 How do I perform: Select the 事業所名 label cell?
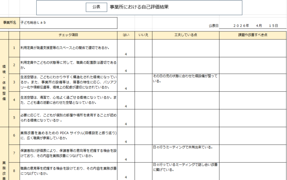(10, 23)
